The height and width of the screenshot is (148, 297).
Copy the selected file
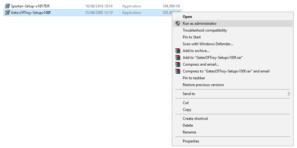pyautogui.click(x=187, y=110)
